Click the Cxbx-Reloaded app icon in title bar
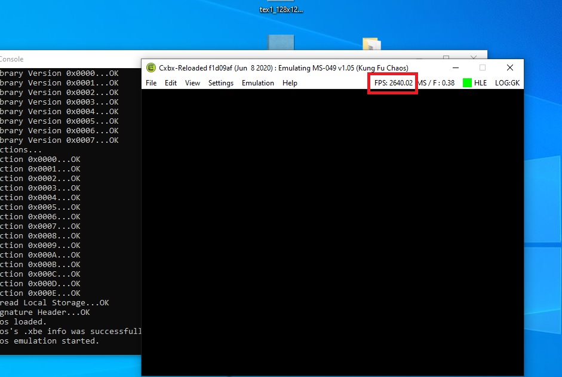 151,68
